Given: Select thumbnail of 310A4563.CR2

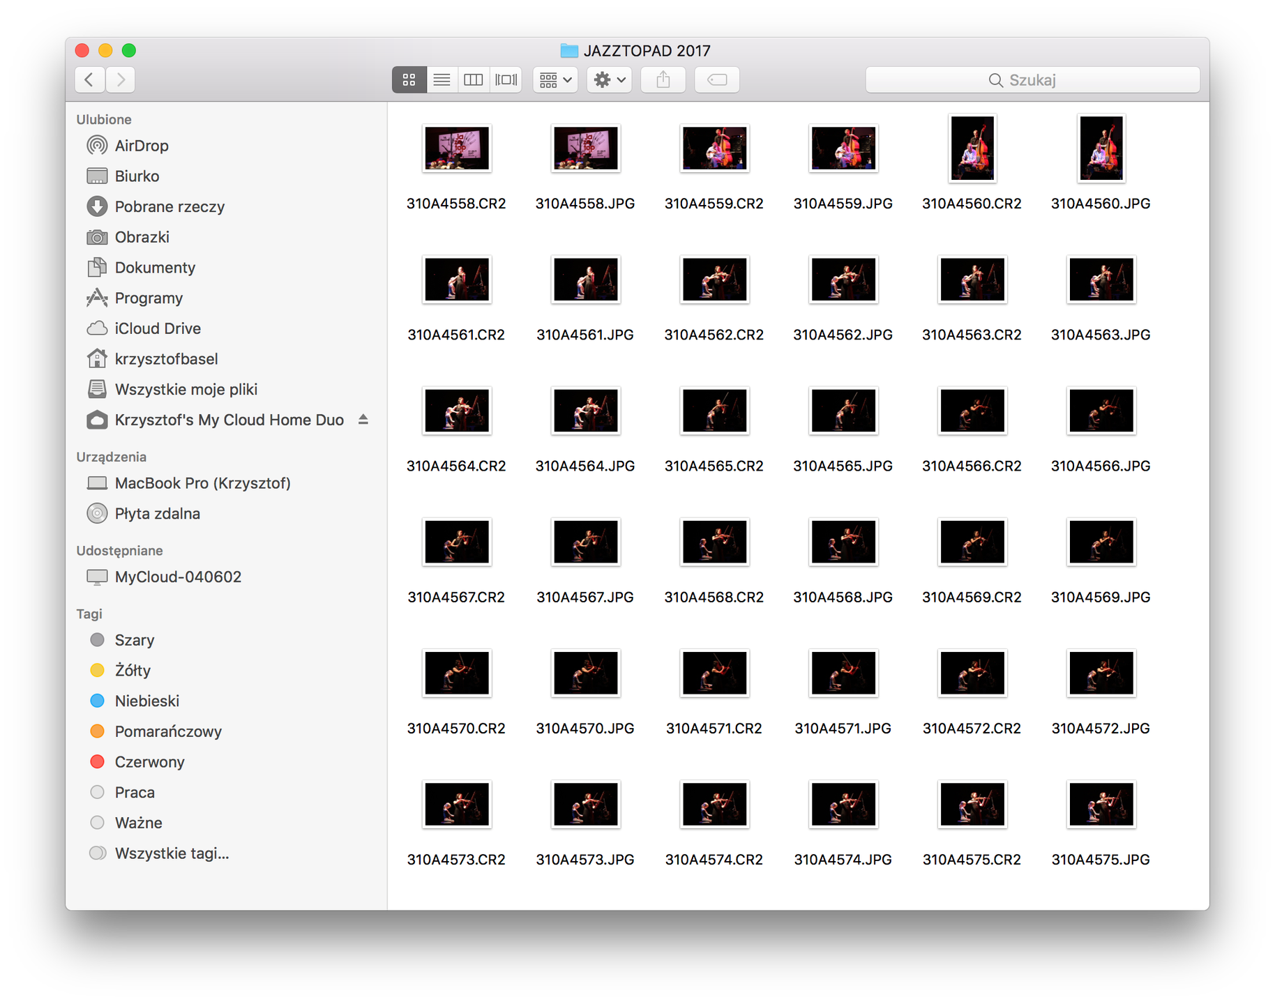Looking at the screenshot, I should pyautogui.click(x=972, y=279).
